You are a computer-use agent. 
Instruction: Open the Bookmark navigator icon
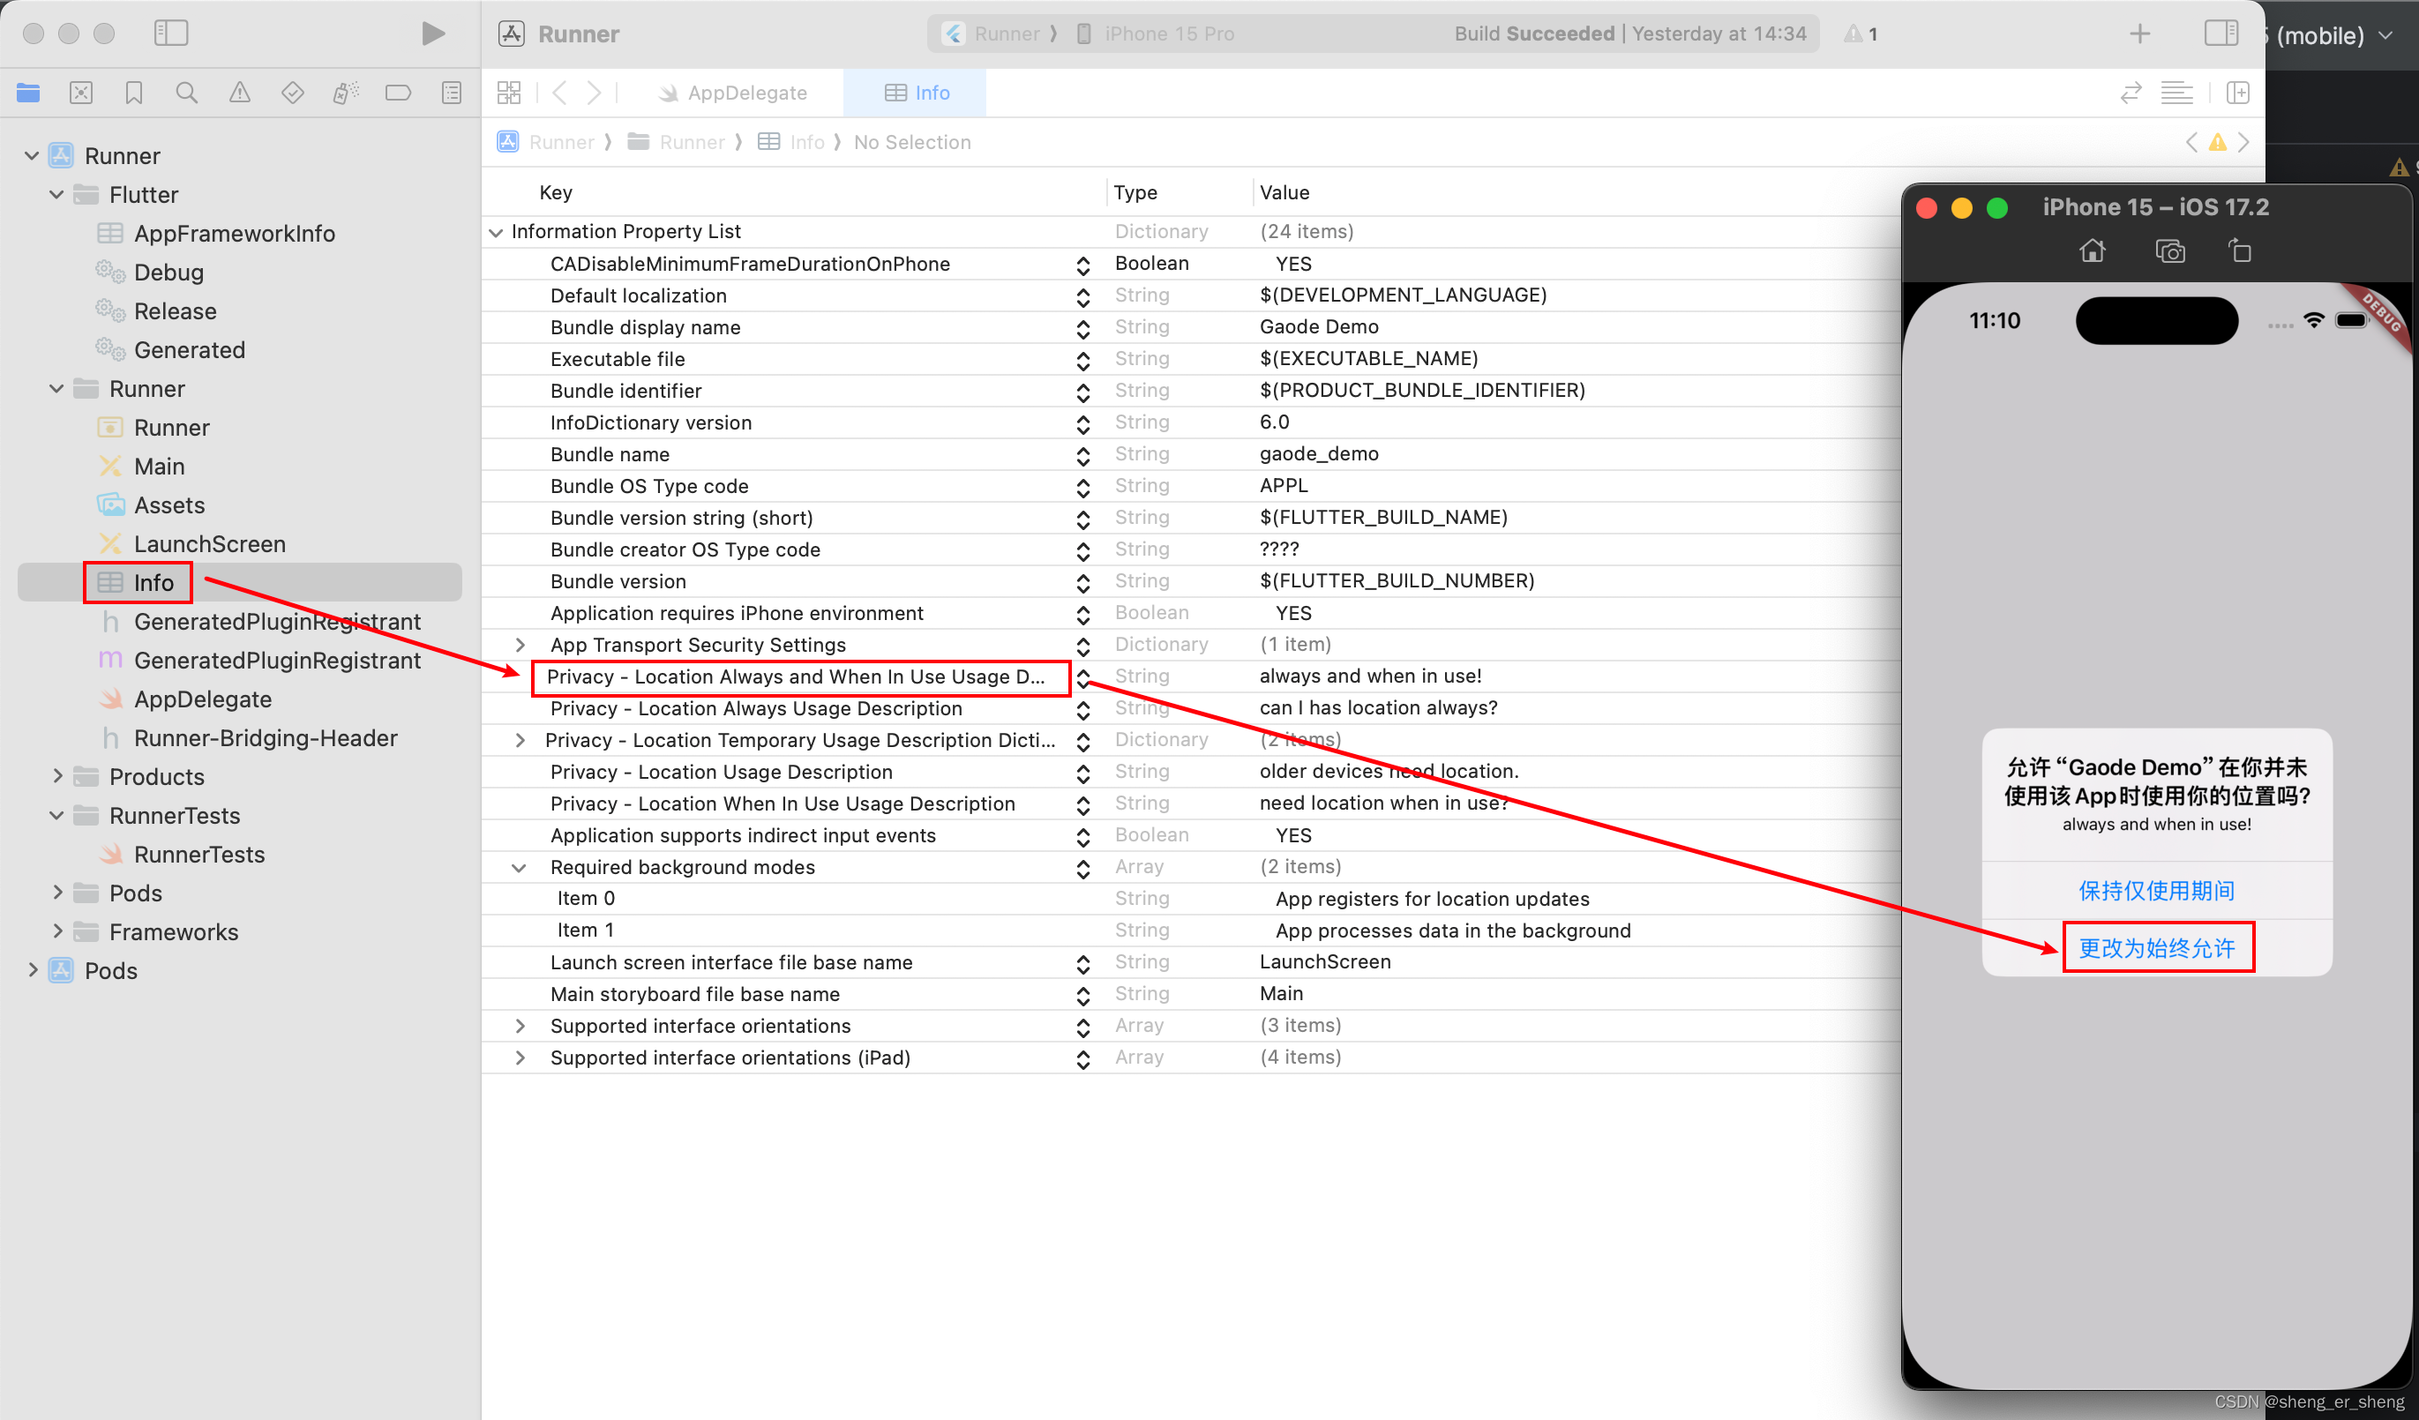tap(133, 93)
